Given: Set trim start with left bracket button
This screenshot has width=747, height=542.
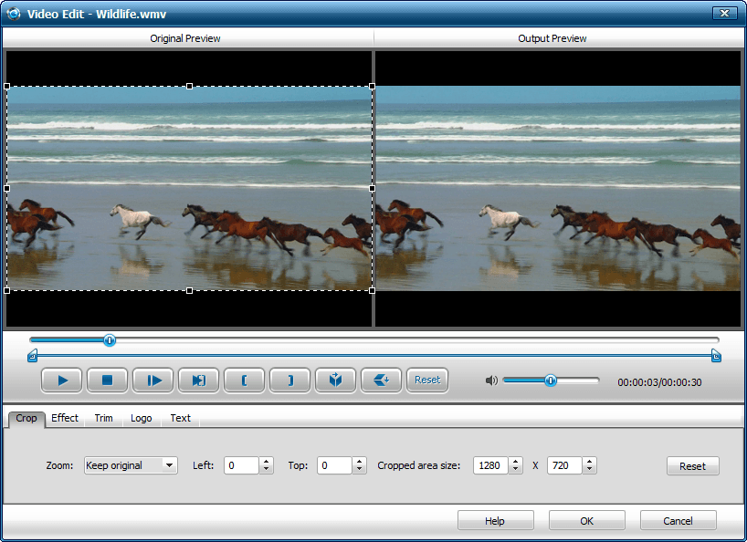Looking at the screenshot, I should [x=244, y=380].
